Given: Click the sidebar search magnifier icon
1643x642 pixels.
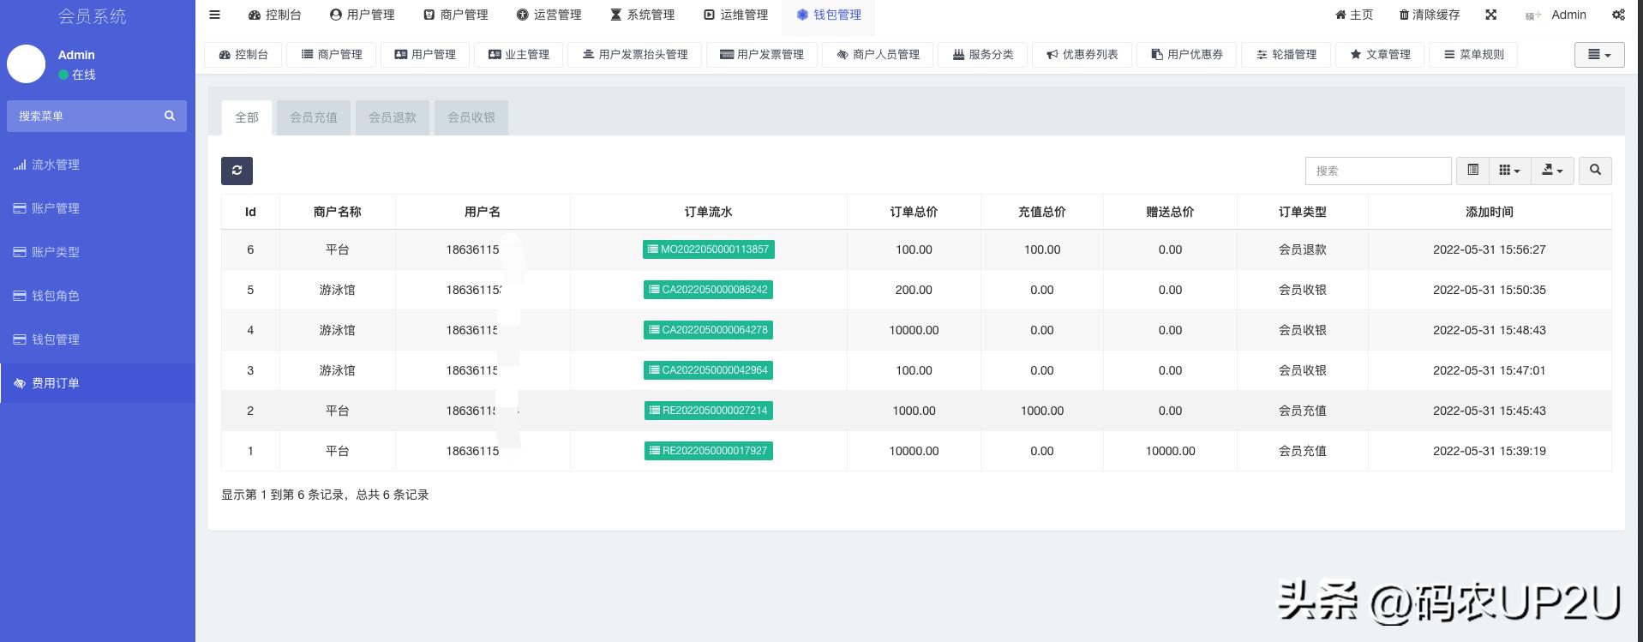Looking at the screenshot, I should 170,116.
